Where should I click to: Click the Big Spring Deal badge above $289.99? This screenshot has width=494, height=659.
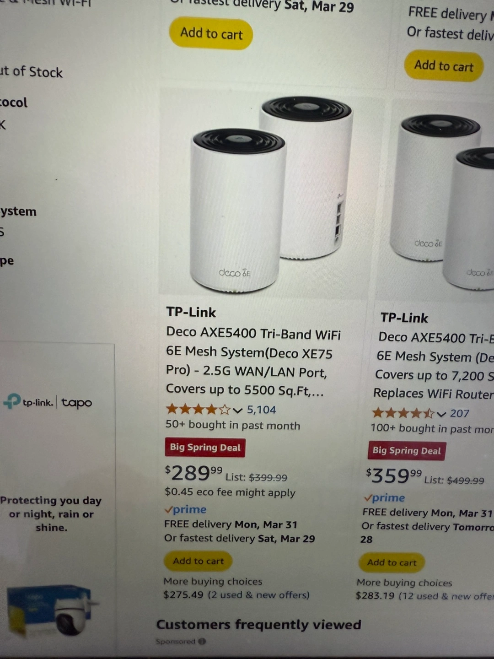[205, 448]
